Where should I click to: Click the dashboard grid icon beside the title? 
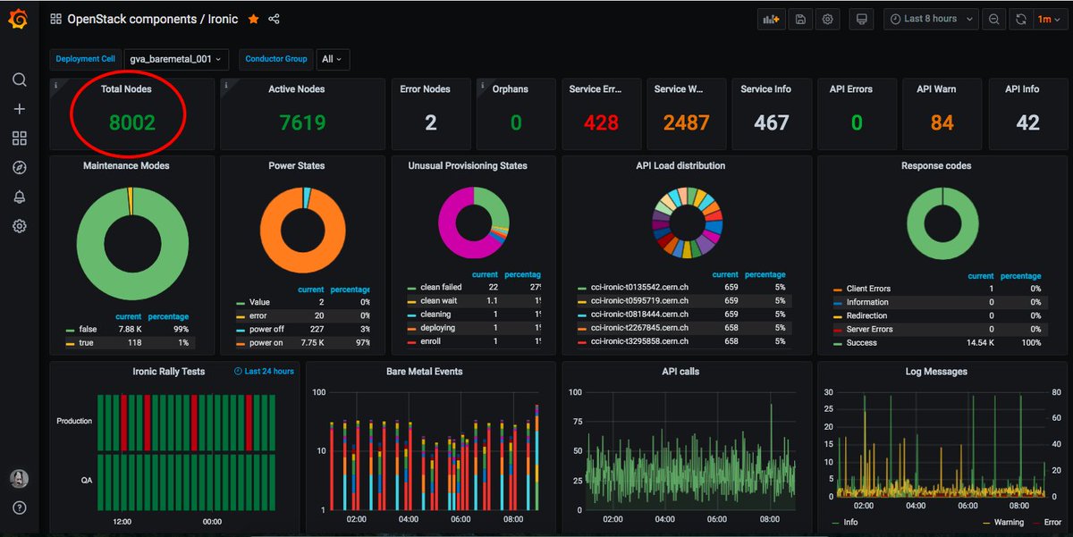55,19
